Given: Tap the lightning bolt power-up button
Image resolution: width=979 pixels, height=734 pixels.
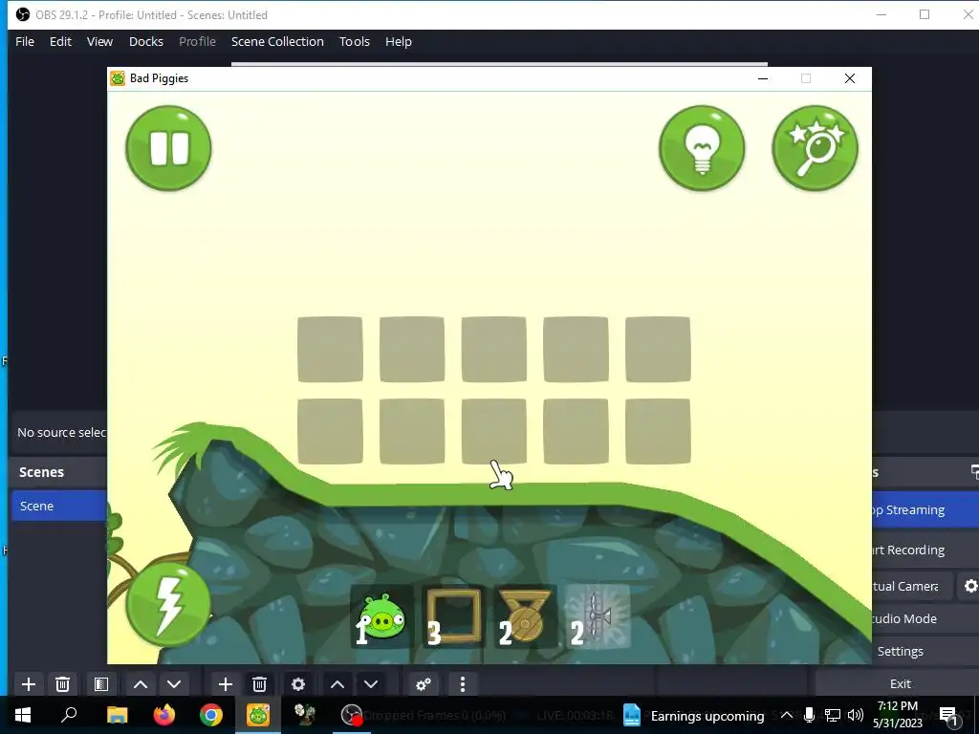Looking at the screenshot, I should pos(168,604).
